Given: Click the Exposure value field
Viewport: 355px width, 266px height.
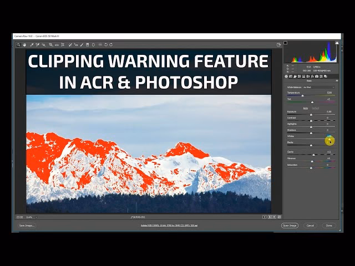Looking at the screenshot, I should pyautogui.click(x=329, y=112).
